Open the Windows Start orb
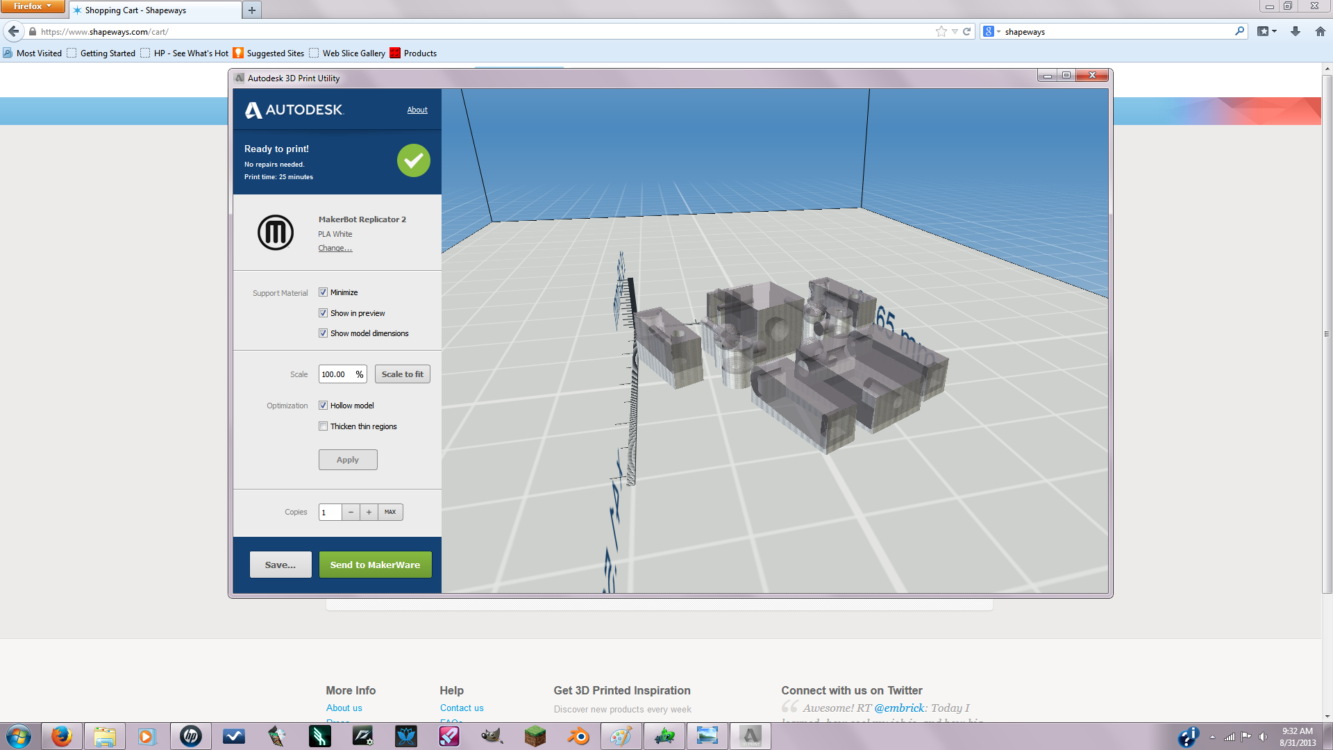1333x750 pixels. point(19,736)
